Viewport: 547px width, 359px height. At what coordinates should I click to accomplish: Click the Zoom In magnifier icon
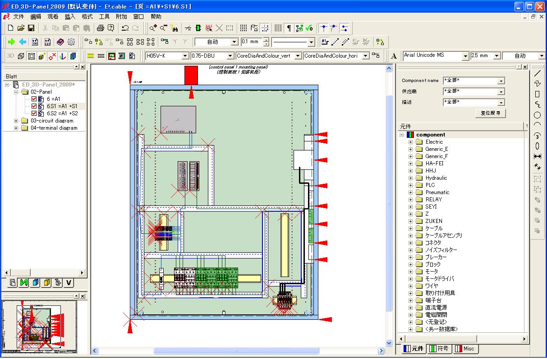(x=153, y=28)
